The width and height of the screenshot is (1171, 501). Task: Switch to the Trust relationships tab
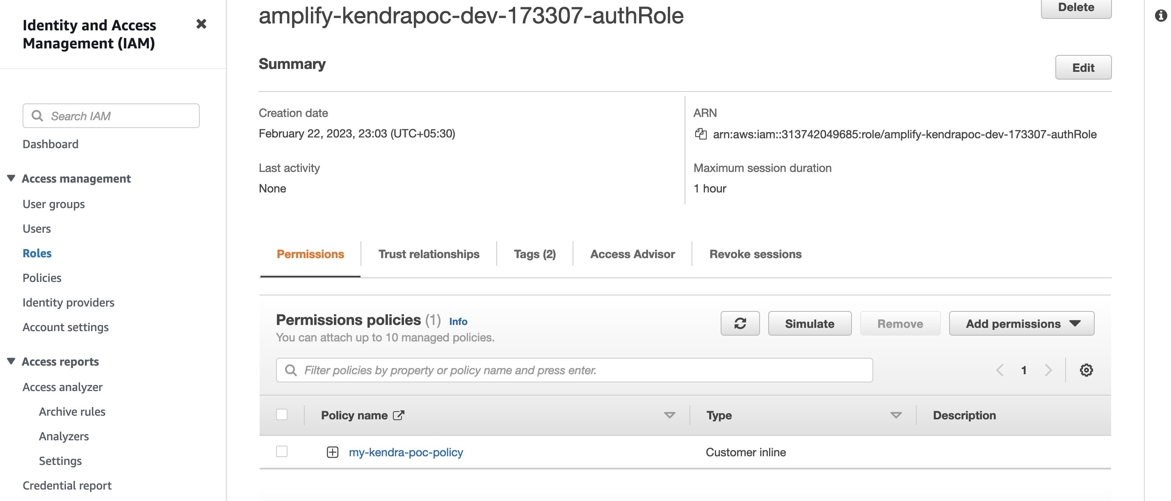point(428,254)
